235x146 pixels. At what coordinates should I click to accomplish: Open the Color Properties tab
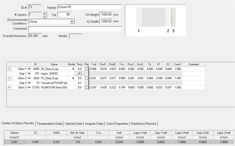117,124
